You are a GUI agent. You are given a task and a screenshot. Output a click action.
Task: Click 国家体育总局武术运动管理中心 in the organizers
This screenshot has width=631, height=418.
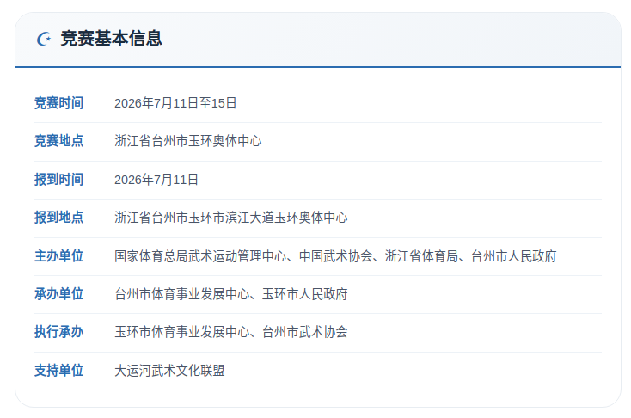point(199,256)
